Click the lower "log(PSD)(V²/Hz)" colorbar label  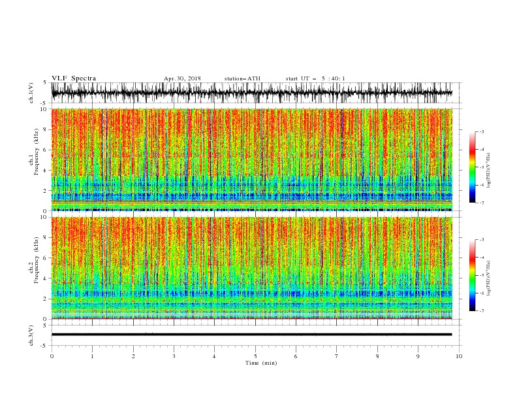pos(489,278)
